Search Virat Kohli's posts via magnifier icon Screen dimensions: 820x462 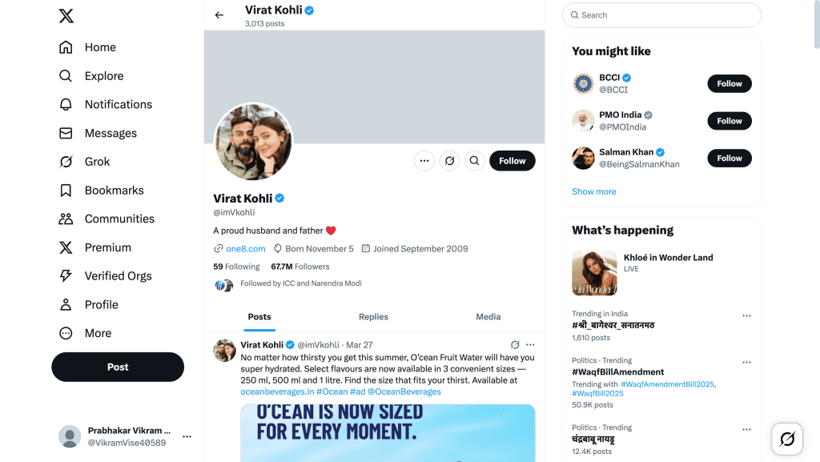pos(474,161)
